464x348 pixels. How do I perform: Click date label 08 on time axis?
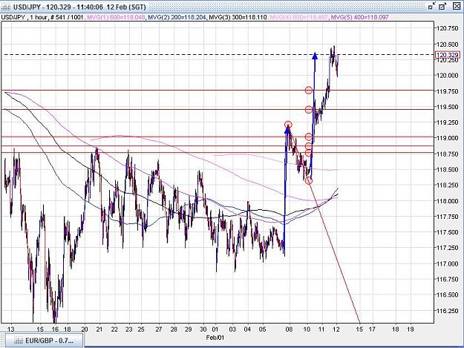(290, 329)
